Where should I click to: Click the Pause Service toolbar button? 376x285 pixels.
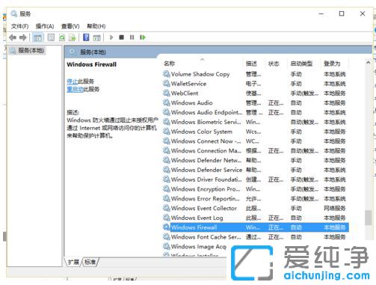click(x=132, y=37)
